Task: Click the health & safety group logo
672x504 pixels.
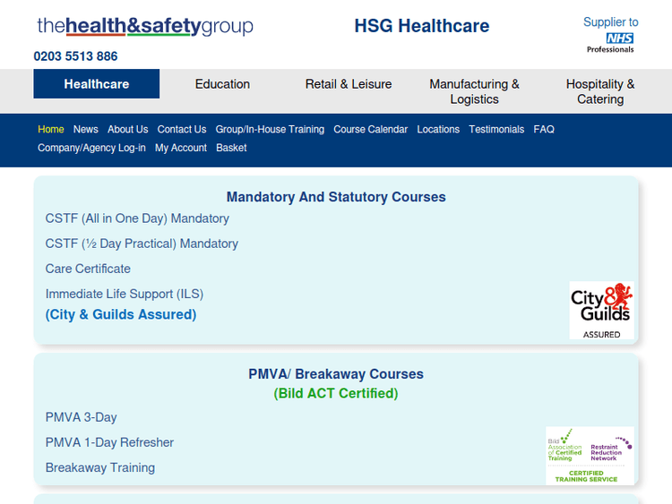Action: [x=145, y=26]
